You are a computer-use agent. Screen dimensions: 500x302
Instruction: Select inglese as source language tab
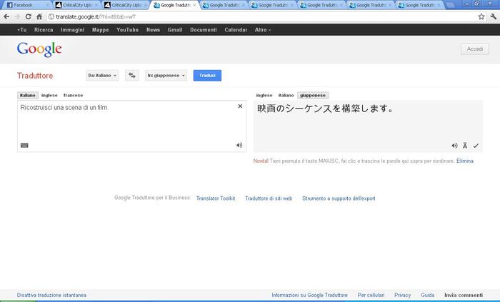pos(49,95)
